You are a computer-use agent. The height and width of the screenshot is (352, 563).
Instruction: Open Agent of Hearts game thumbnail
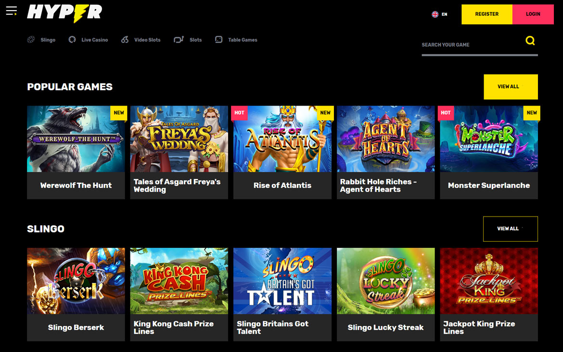(x=385, y=139)
